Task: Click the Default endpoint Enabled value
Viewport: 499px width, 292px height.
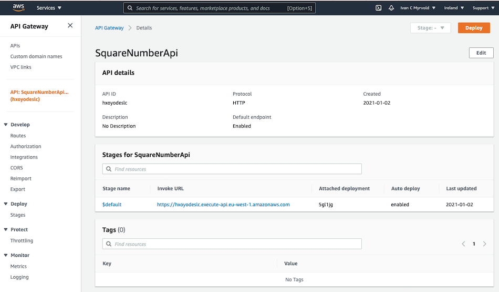Action: click(x=242, y=126)
